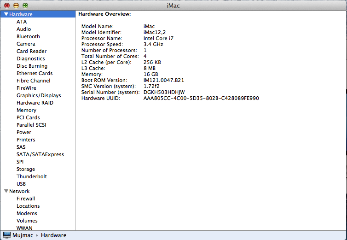Click the Mujmac computer icon in path bar
The height and width of the screenshot is (240, 347).
tap(6, 235)
